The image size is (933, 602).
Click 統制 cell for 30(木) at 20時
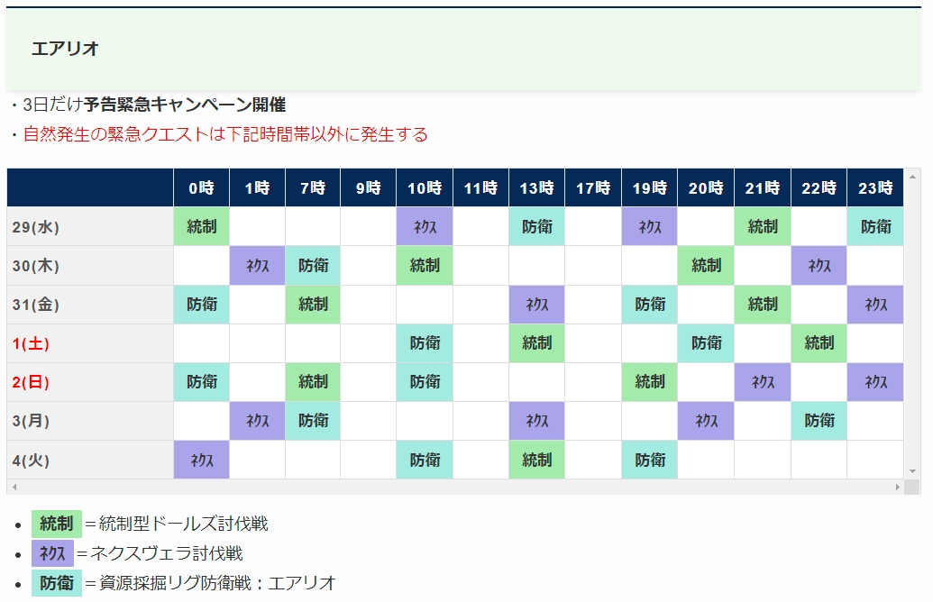[x=706, y=265]
